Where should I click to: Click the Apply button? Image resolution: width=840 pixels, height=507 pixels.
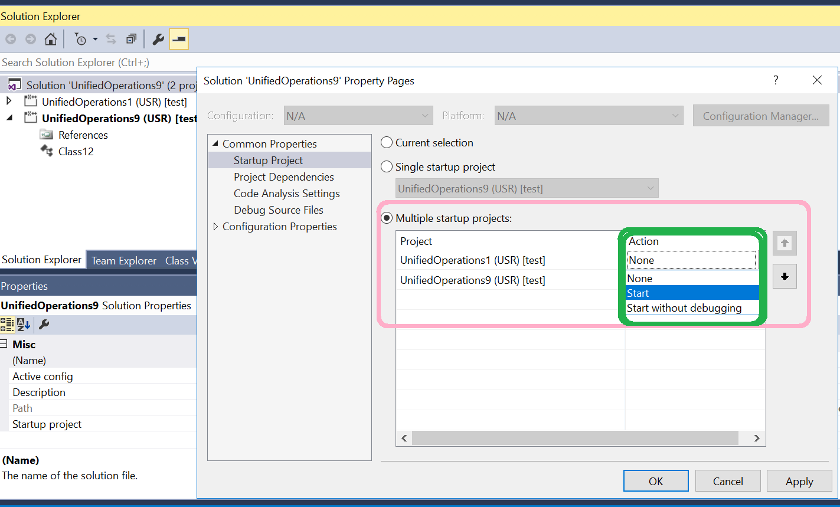[799, 481]
